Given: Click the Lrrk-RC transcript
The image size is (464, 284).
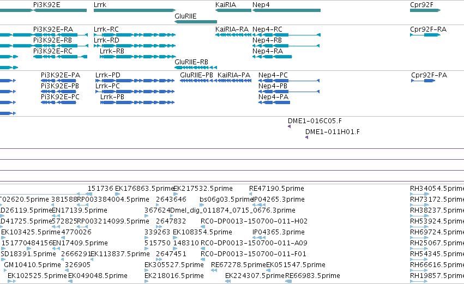Looking at the screenshot, I should [x=135, y=35].
